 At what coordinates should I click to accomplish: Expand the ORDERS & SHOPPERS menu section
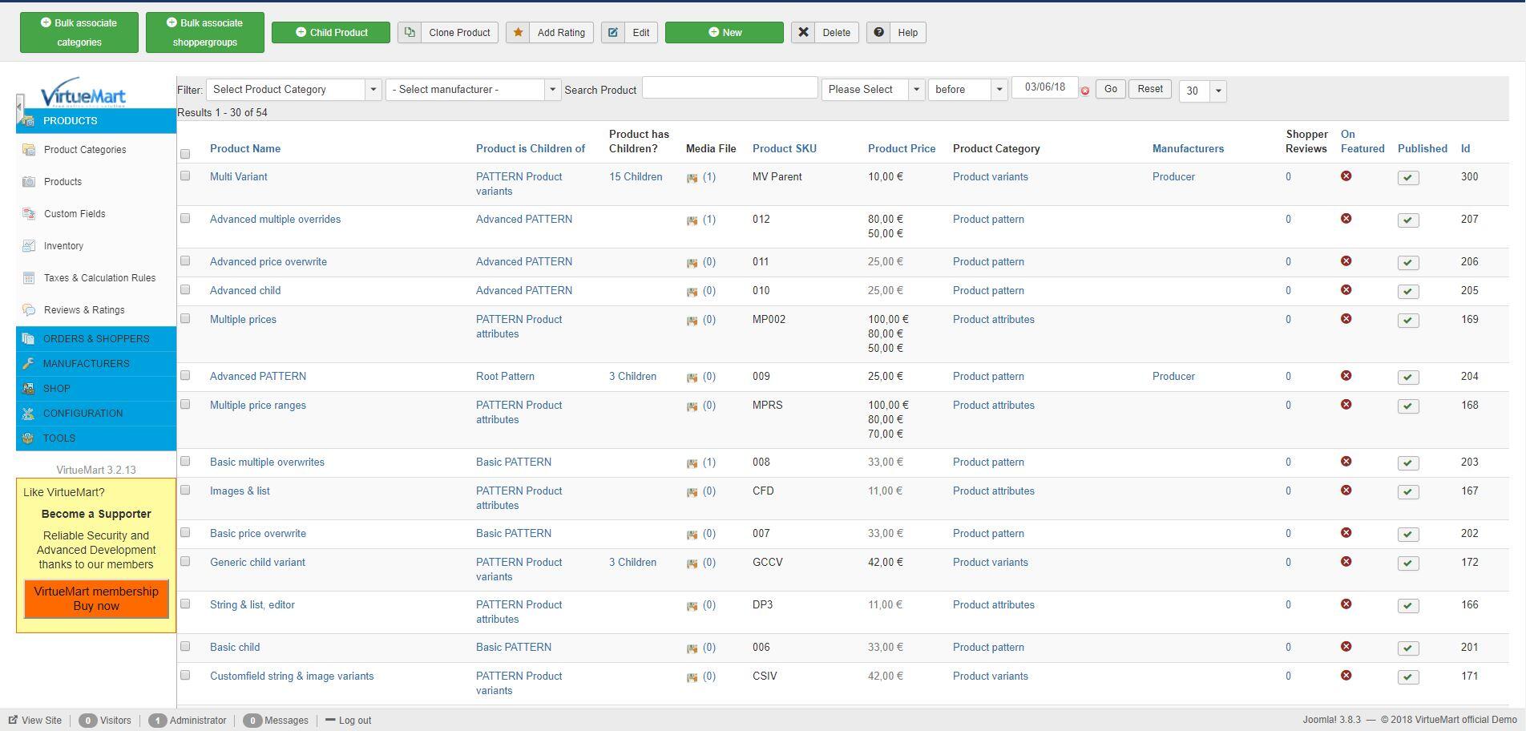point(96,339)
